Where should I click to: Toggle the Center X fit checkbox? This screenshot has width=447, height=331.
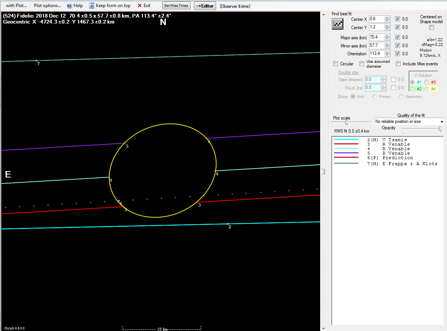point(397,19)
